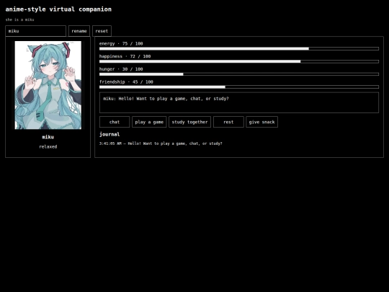The height and width of the screenshot is (292, 389).
Task: Click the reset button
Action: (x=102, y=31)
